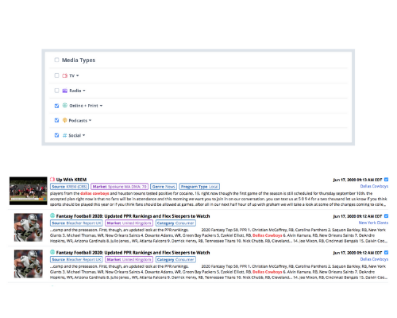Screen dimensions: 397x318
Task: Open the Up With KREM video thumbnail
Action: tap(29, 191)
